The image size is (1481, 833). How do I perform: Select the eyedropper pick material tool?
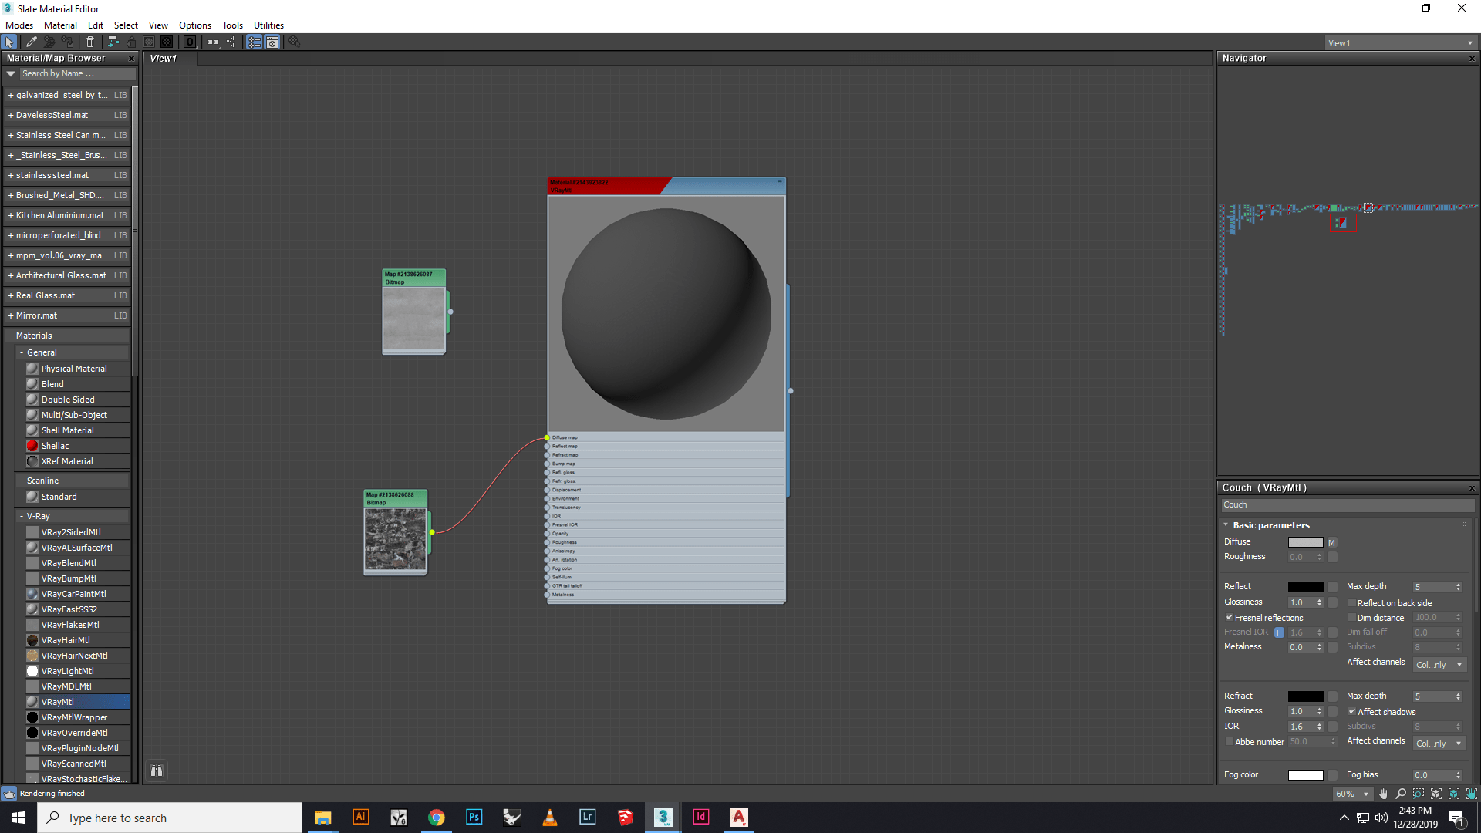click(31, 42)
